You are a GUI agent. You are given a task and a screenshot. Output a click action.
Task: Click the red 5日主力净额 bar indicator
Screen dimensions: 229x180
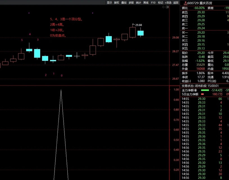[x=202, y=94]
